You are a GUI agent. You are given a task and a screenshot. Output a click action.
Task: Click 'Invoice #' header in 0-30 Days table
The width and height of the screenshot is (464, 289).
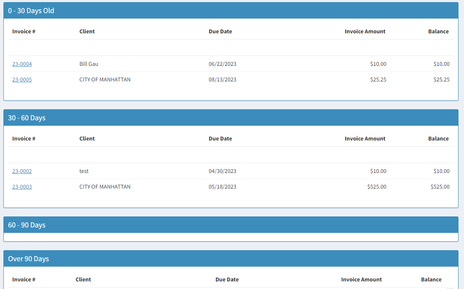coord(24,31)
